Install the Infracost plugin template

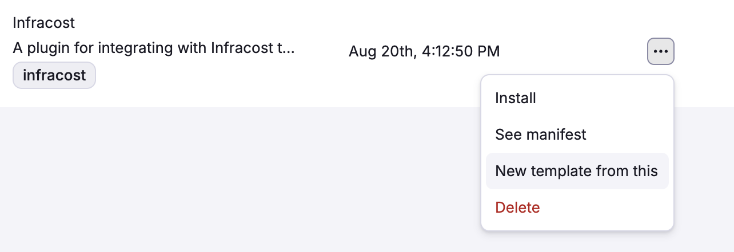point(516,98)
